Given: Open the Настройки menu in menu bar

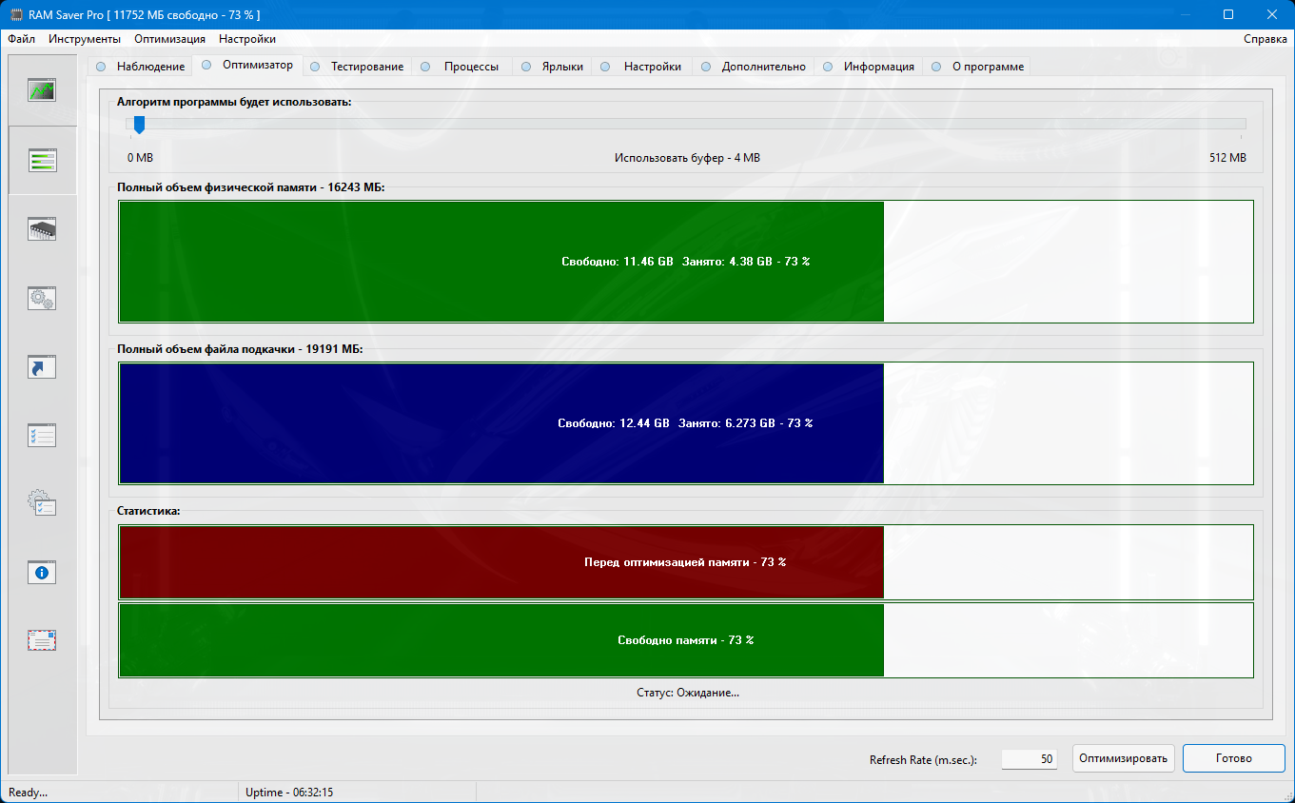Looking at the screenshot, I should click(x=247, y=39).
